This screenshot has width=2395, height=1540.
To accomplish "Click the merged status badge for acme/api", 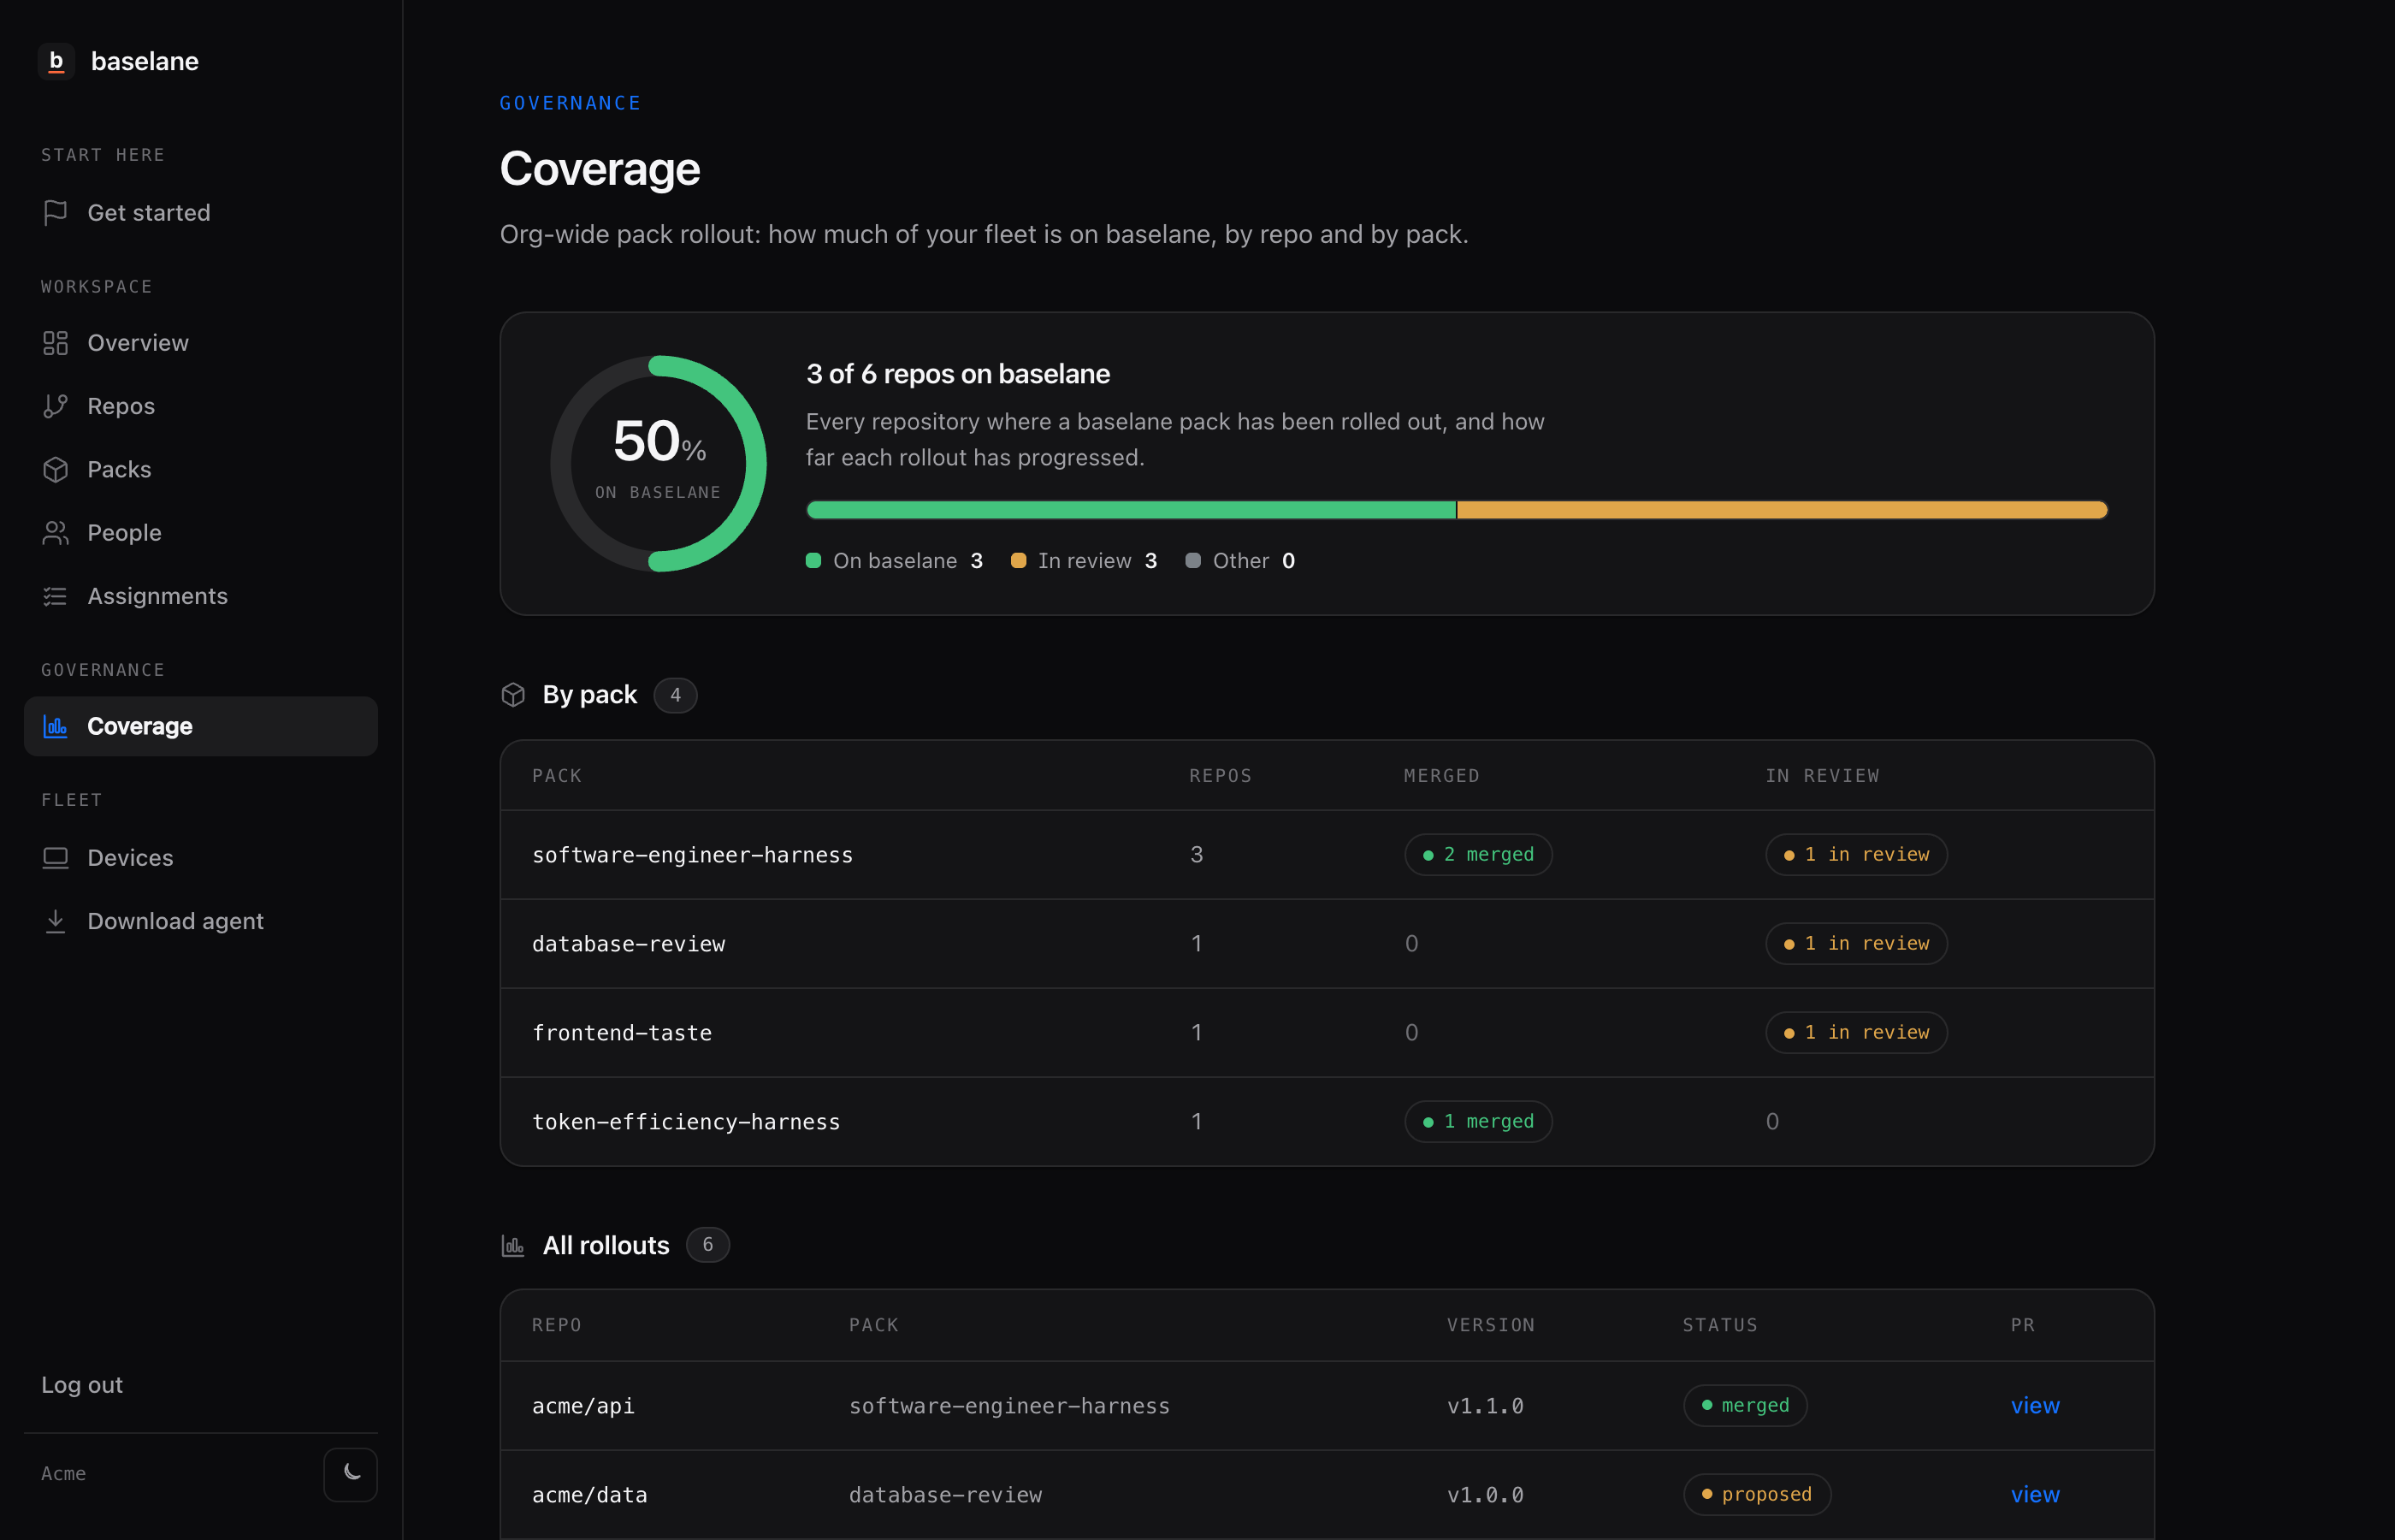I will [1745, 1405].
